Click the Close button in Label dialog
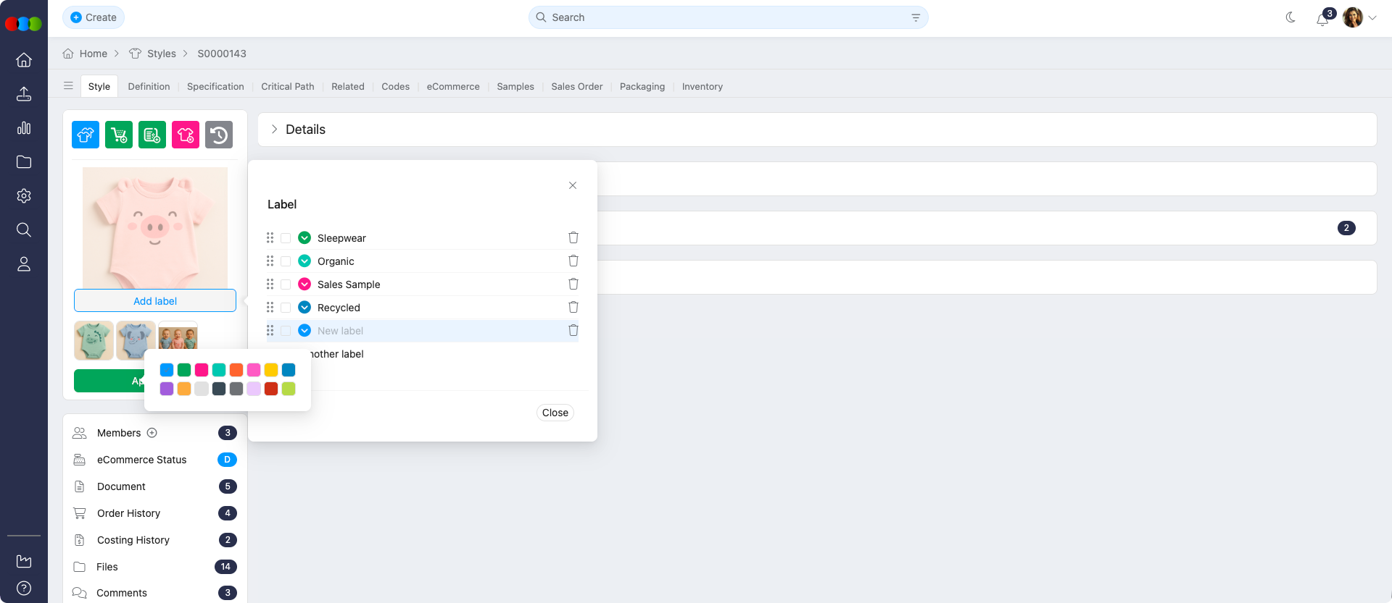Screen dimensions: 1392x603 [x=555, y=413]
